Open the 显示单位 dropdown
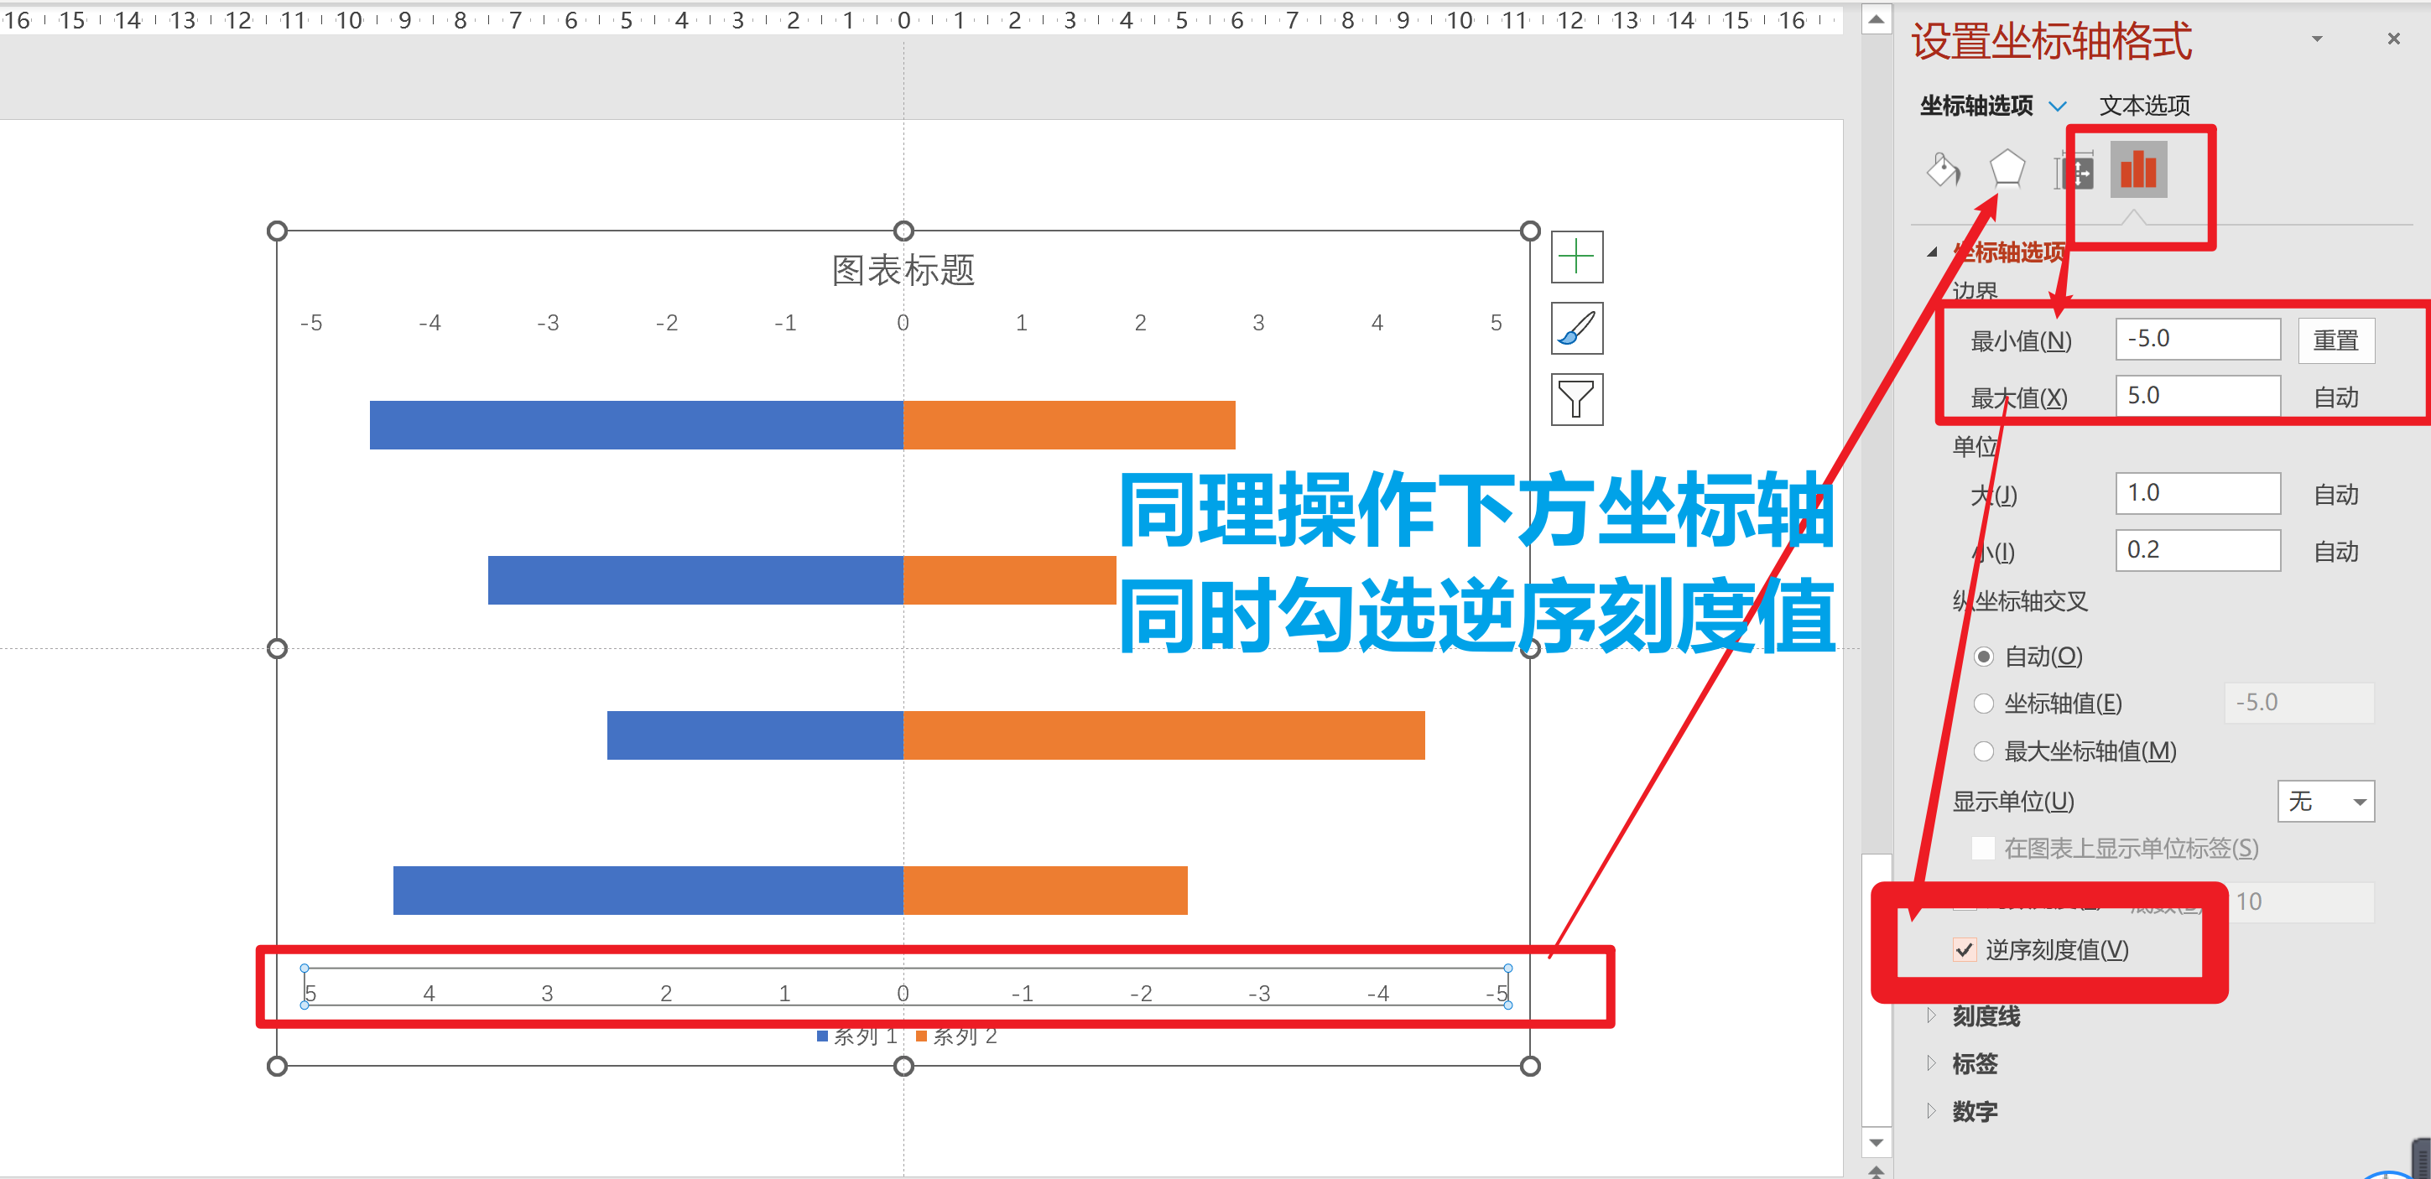The height and width of the screenshot is (1179, 2431). tap(2325, 802)
